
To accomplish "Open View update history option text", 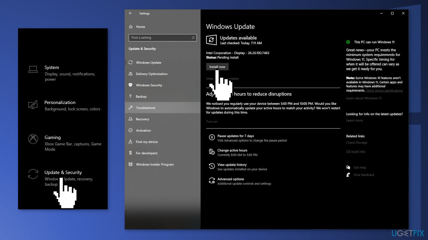I will [x=232, y=165].
